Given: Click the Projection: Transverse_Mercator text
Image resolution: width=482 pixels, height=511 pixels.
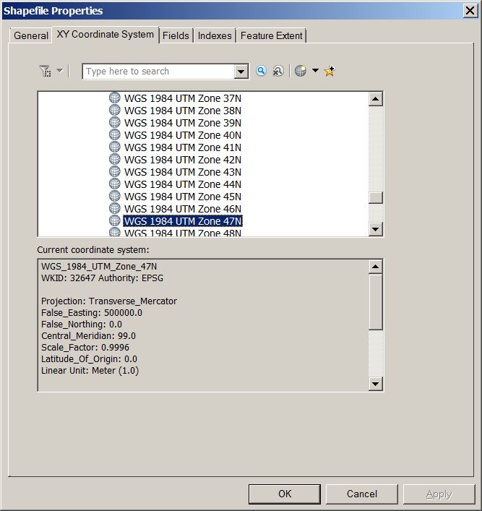Looking at the screenshot, I should (109, 301).
